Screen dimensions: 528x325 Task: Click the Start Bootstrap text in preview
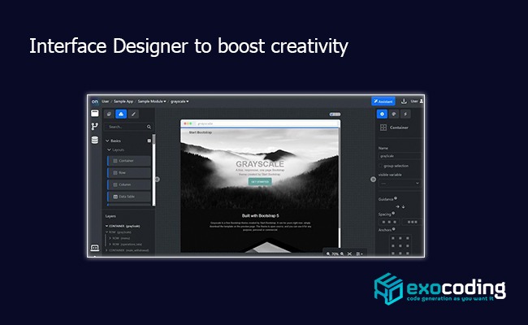point(201,132)
